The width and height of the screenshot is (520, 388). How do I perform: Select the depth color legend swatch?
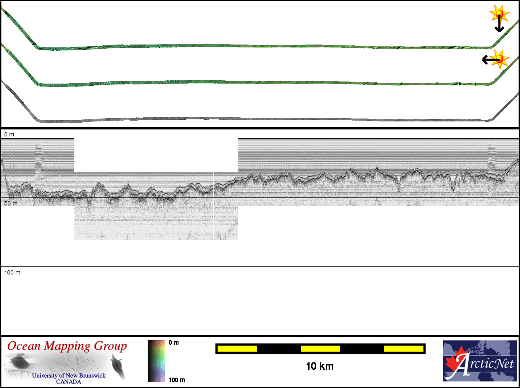coord(156,361)
